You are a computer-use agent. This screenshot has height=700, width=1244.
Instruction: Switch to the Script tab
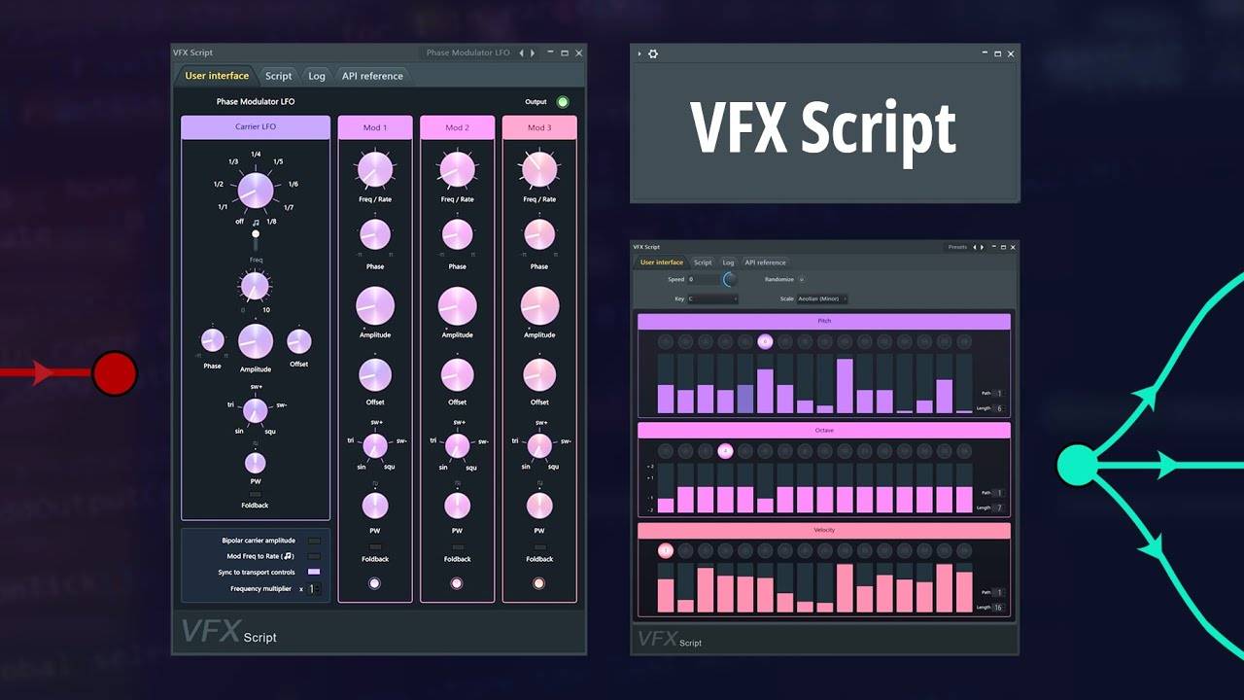click(278, 75)
